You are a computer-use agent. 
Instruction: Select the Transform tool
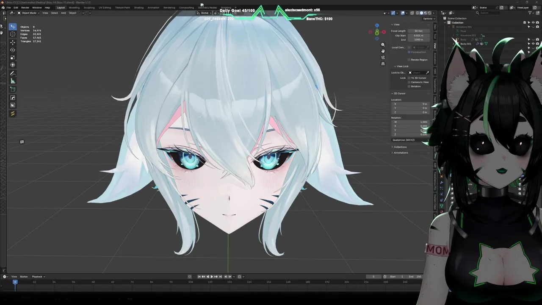(x=13, y=65)
